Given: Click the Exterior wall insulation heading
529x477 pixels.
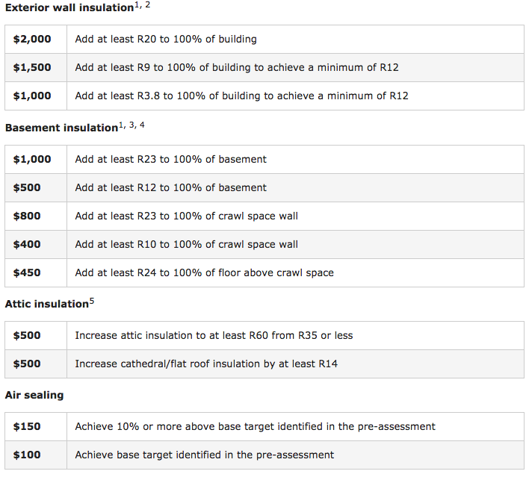Looking at the screenshot, I should coord(69,7).
